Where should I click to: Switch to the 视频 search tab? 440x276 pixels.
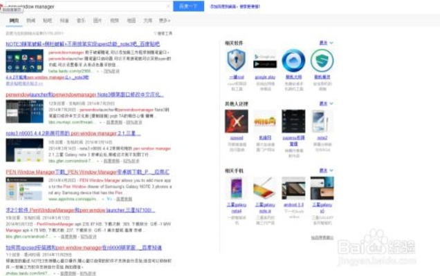click(x=112, y=21)
